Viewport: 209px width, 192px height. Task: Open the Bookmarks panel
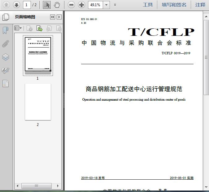6,30
